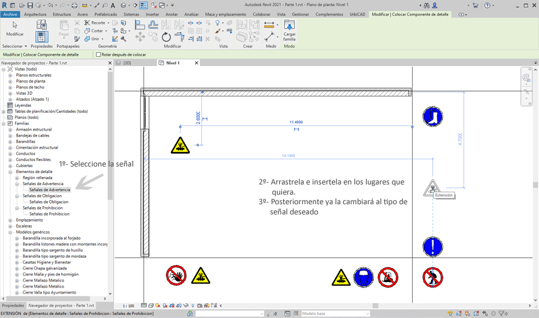This screenshot has width=539, height=318.
Task: Click the 1 : 100 view scale
Action: 128,305
